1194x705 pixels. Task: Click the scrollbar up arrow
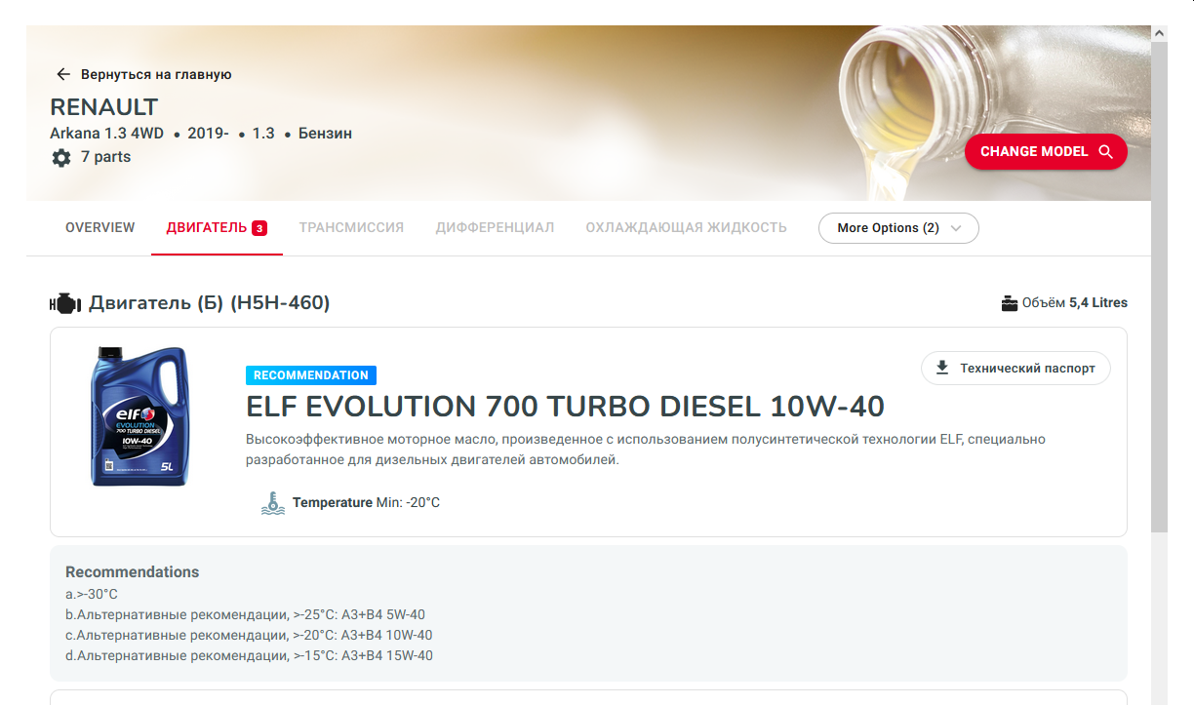[x=1160, y=33]
